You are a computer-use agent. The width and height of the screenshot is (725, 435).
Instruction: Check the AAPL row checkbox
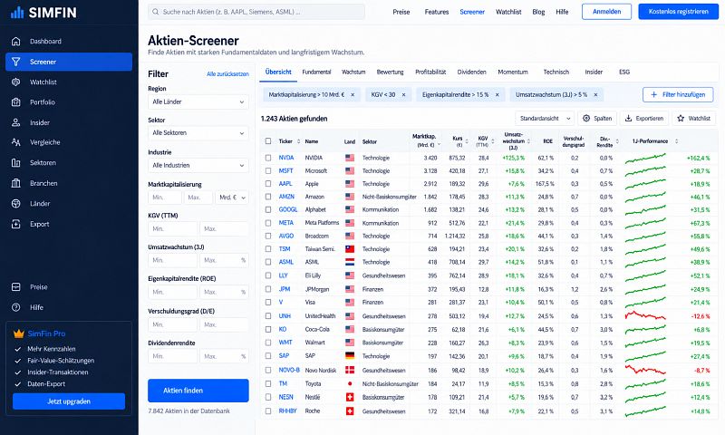pyautogui.click(x=268, y=184)
